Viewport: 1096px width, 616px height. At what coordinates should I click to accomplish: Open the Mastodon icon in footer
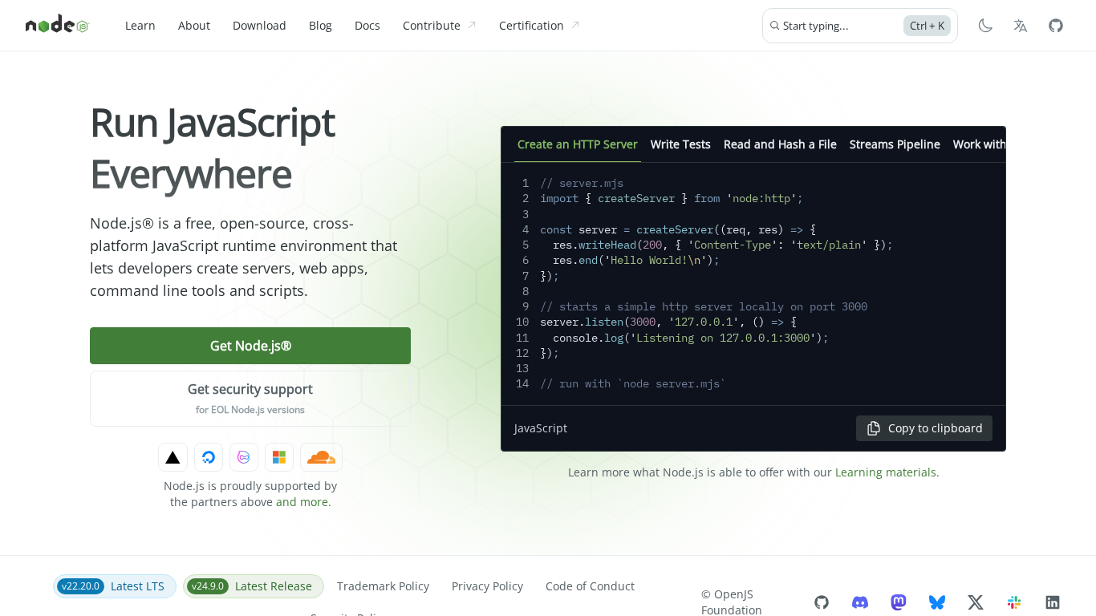pyautogui.click(x=899, y=602)
